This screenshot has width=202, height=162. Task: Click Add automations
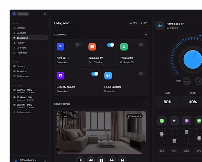click(24, 112)
